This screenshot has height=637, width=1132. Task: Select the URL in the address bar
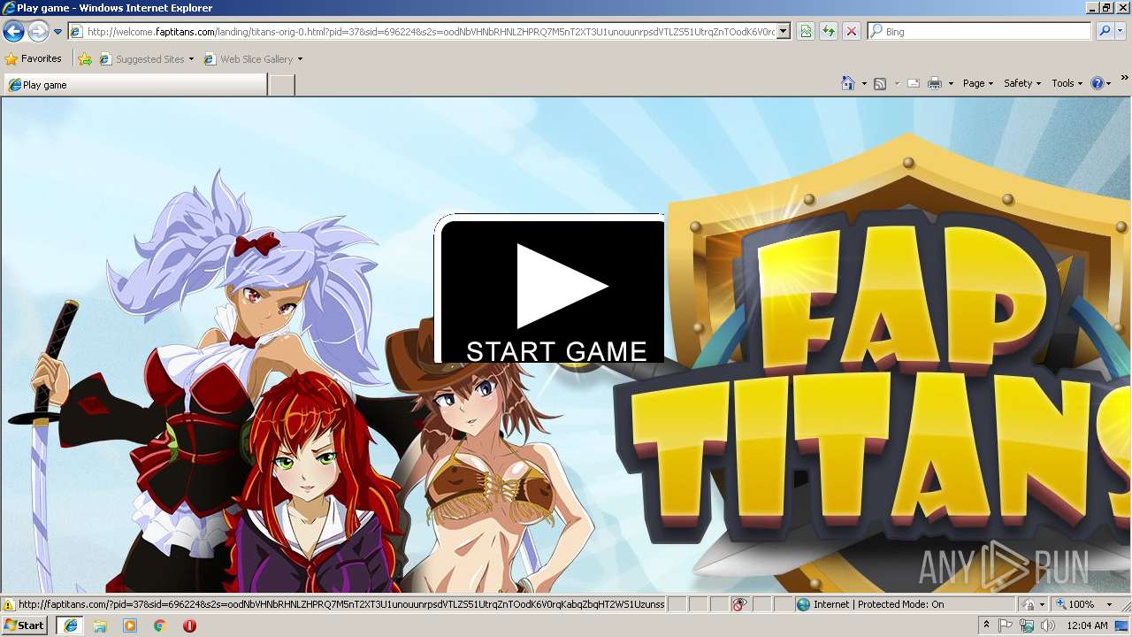click(x=430, y=32)
